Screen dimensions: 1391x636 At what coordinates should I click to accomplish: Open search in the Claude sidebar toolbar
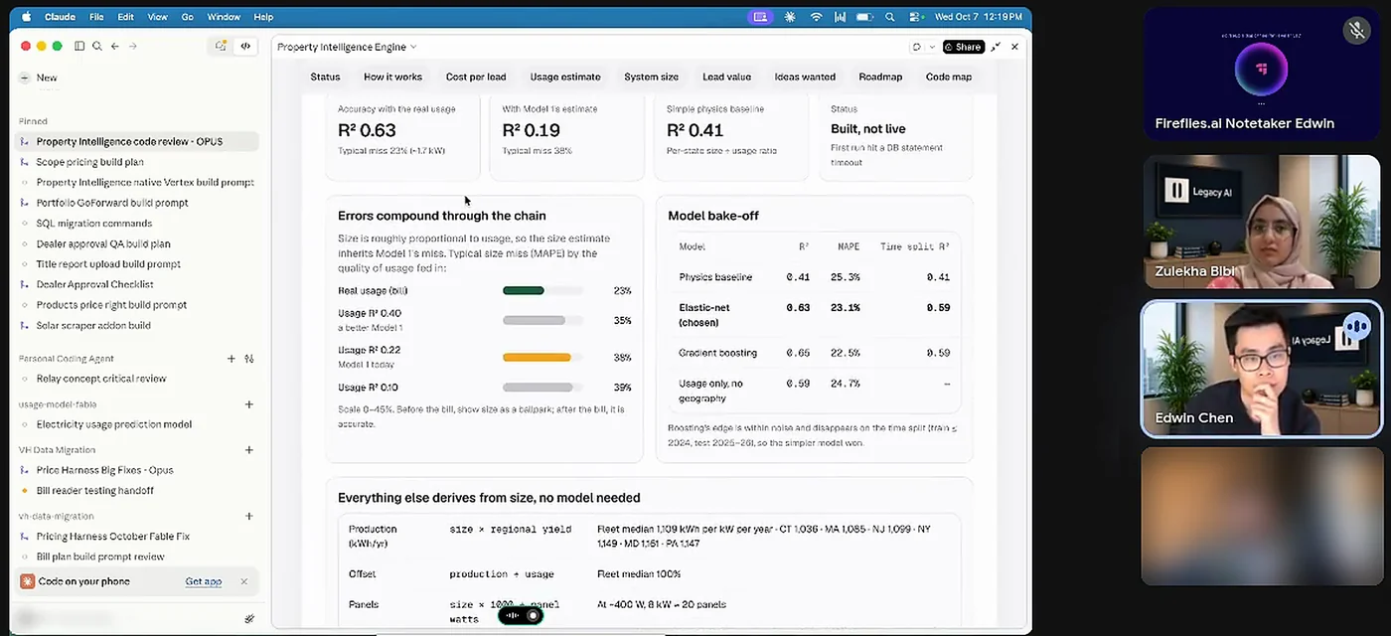(96, 46)
